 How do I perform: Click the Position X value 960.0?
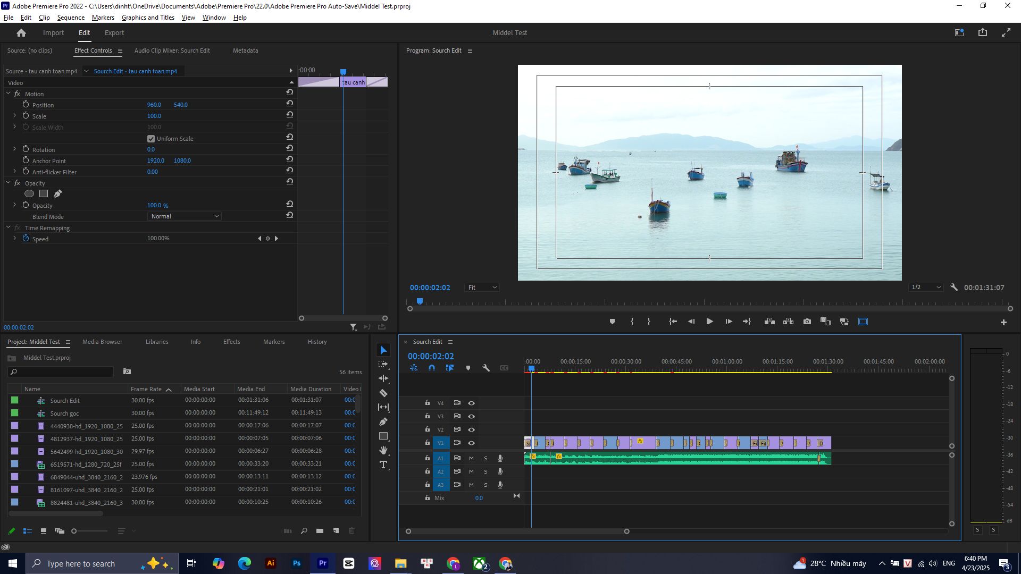154,105
